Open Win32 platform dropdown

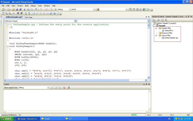(94, 10)
